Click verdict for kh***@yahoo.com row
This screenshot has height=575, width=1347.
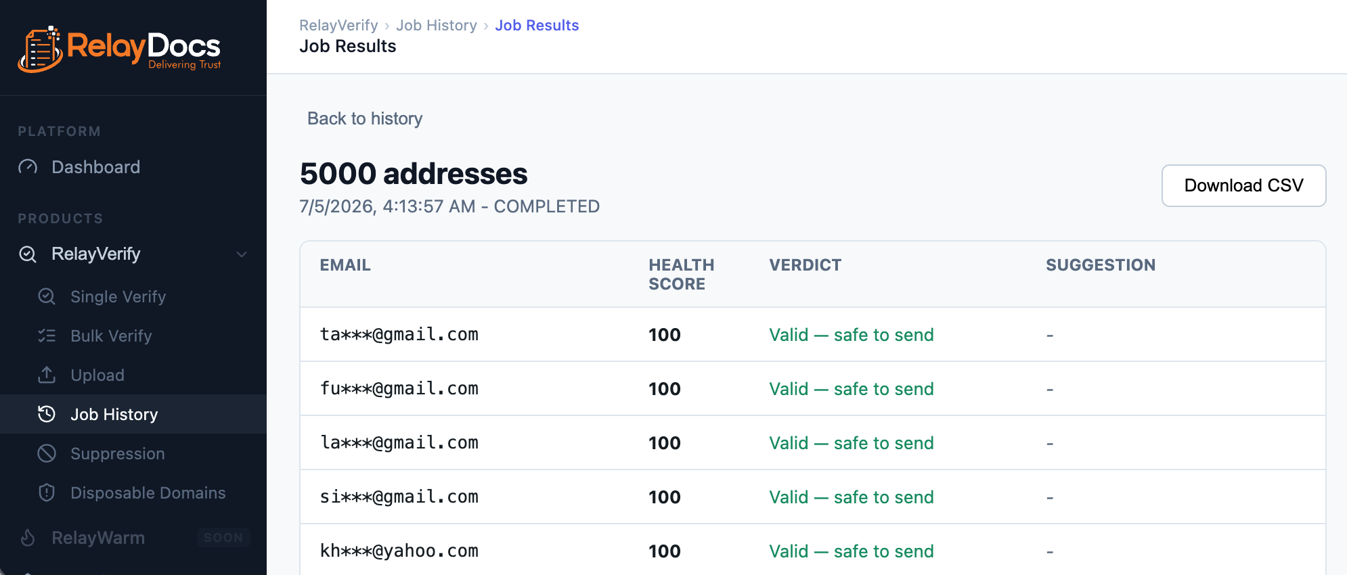tap(852, 551)
